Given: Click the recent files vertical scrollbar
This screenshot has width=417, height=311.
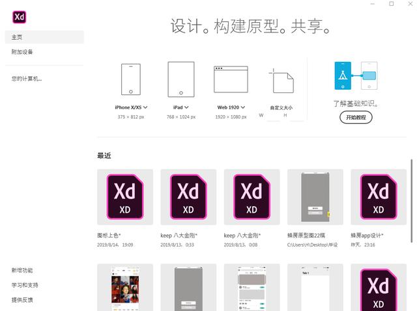Looking at the screenshot, I should 412,201.
